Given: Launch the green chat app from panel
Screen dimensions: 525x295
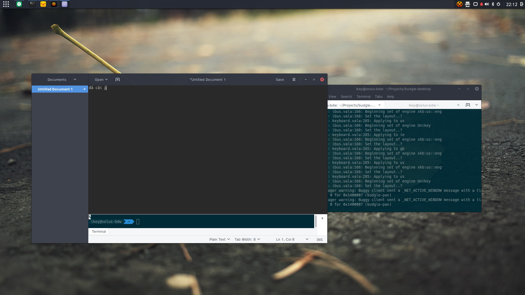Looking at the screenshot, I should coord(19,4).
